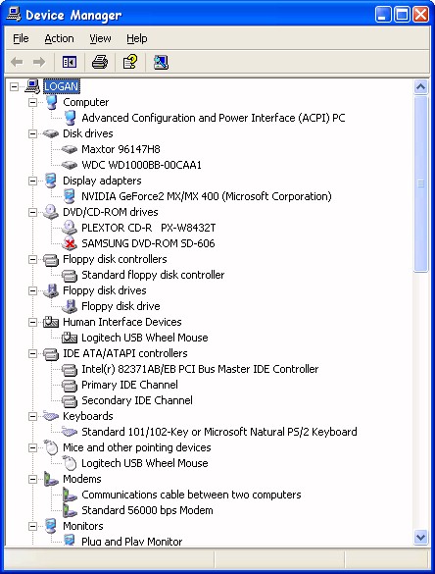Click Scan for hardware changes icon
435x574 pixels.
pos(161,62)
